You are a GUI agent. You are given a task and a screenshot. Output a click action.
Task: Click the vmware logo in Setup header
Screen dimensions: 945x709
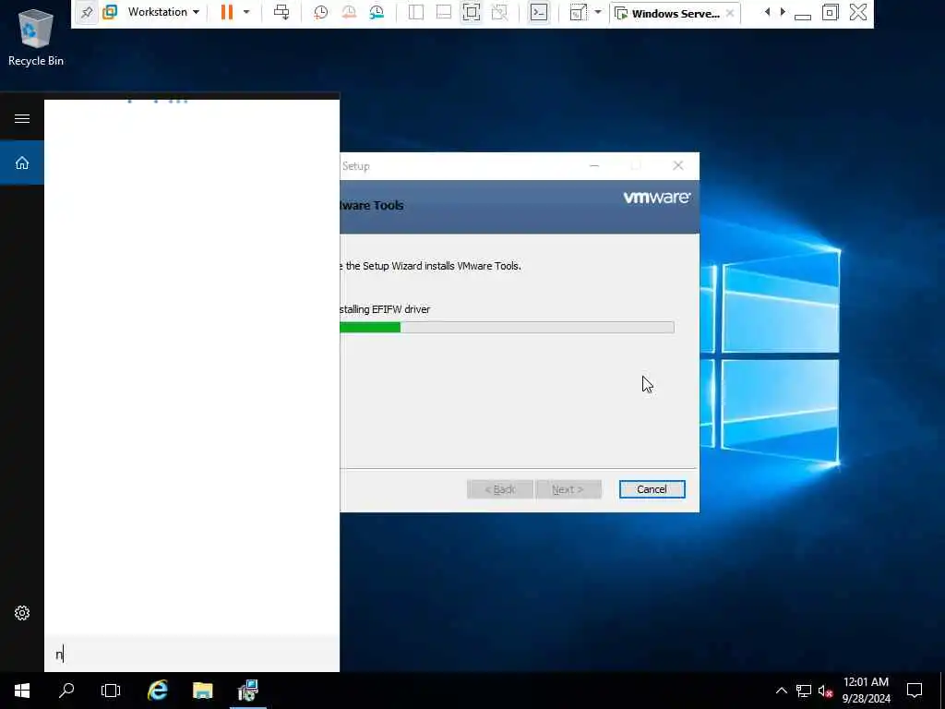tap(657, 198)
